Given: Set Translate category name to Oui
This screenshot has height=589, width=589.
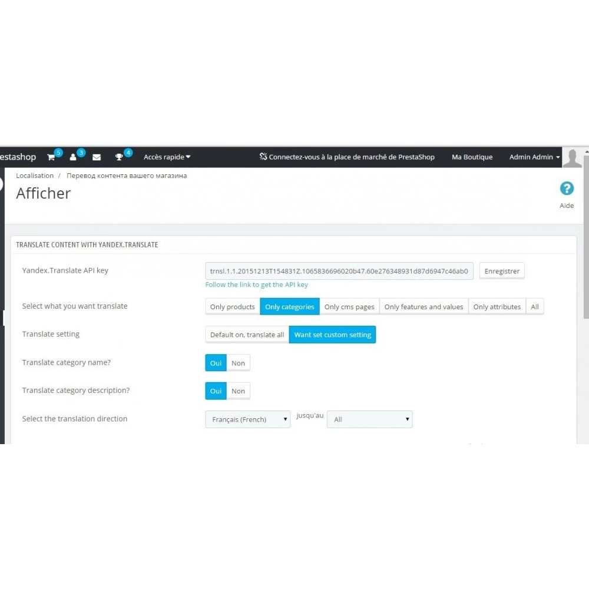Looking at the screenshot, I should tap(216, 363).
